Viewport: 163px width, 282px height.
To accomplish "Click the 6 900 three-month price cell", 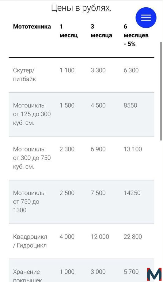I will 98,149.
